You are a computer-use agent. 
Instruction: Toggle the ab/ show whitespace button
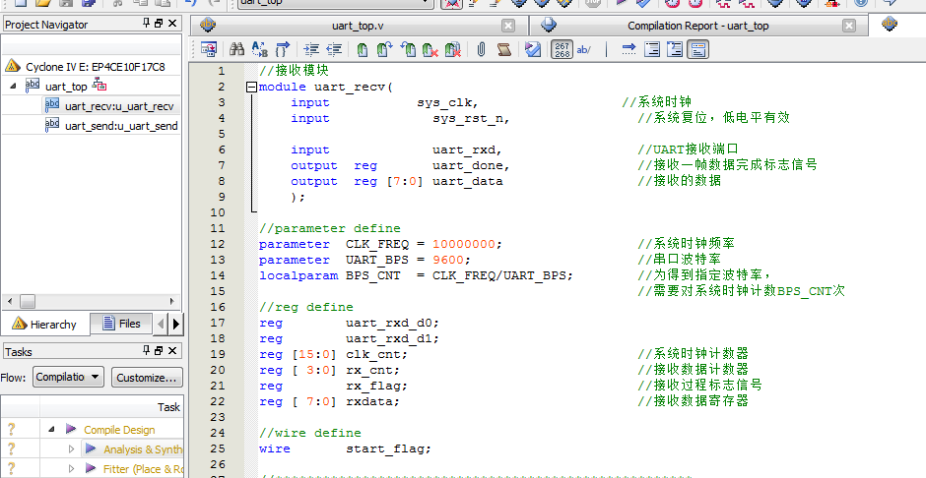[583, 48]
